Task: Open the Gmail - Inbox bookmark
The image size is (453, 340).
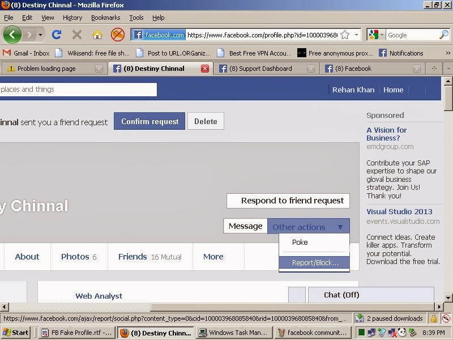Action: point(26,53)
